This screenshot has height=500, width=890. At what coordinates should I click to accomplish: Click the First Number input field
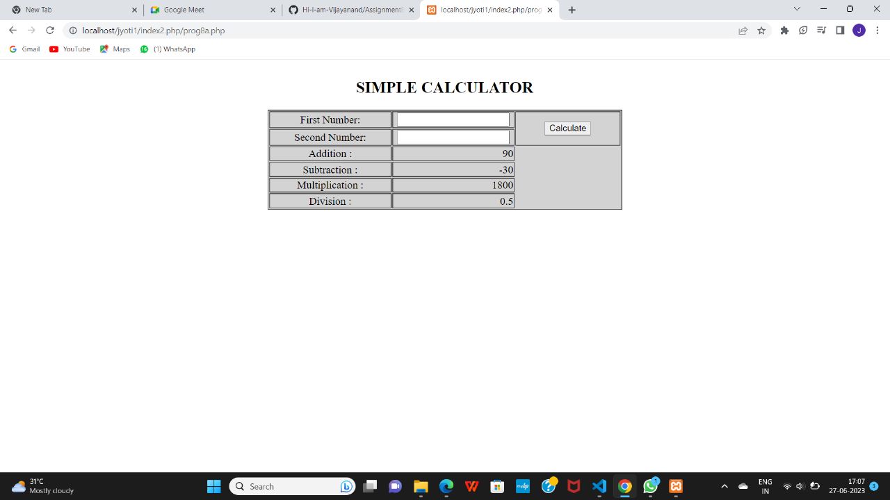pyautogui.click(x=452, y=119)
